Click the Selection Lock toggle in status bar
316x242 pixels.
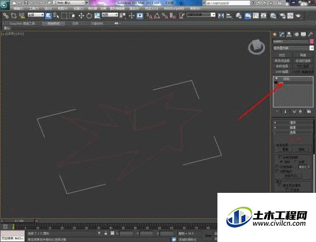(106, 233)
